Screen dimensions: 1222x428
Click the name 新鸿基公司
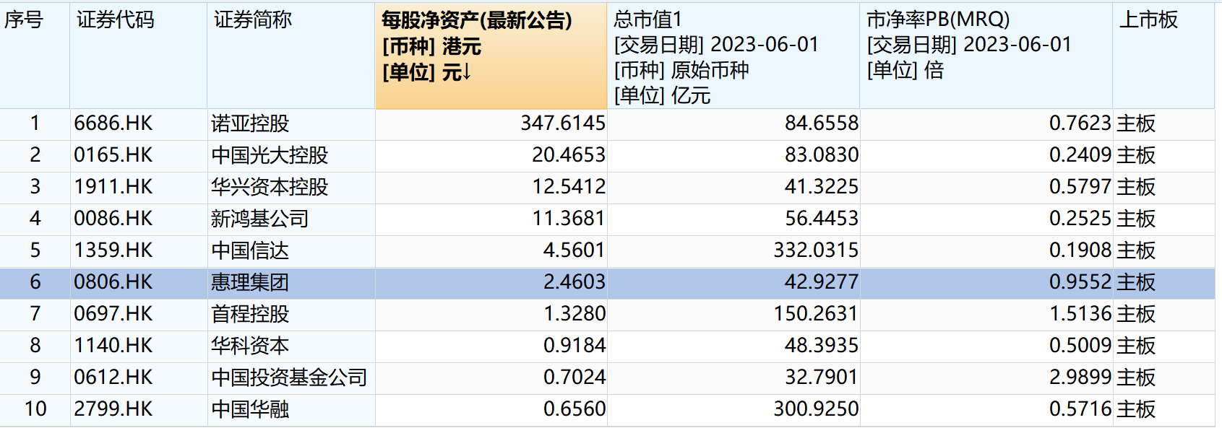click(x=260, y=219)
